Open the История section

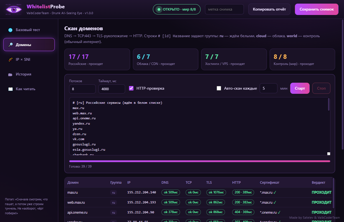tap(29, 74)
